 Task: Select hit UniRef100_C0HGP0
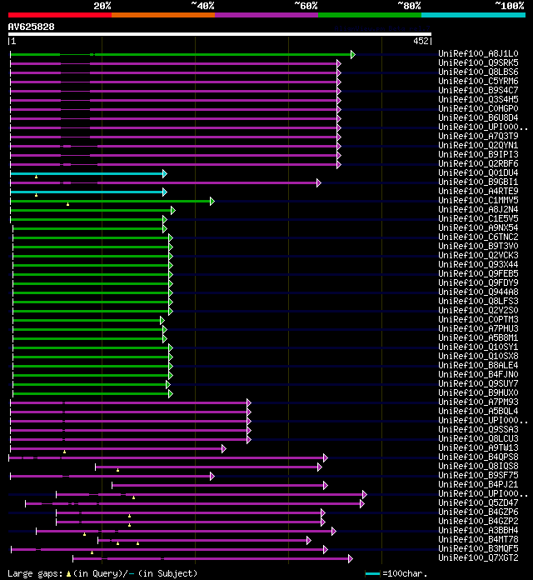(478, 108)
